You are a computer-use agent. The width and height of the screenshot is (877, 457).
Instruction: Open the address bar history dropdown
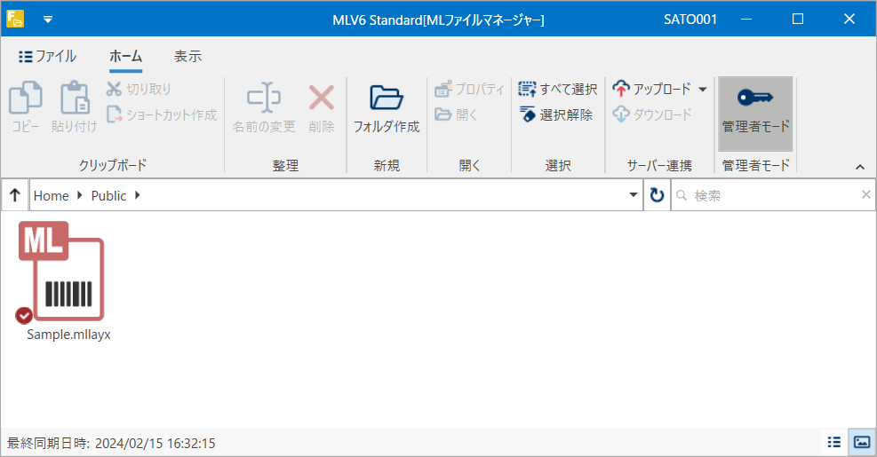coord(634,195)
